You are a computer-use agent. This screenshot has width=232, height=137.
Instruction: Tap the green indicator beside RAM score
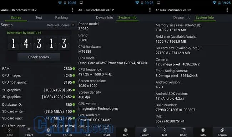click(x=74, y=69)
